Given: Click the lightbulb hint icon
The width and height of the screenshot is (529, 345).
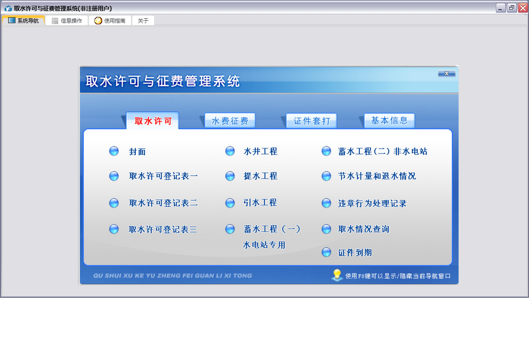Looking at the screenshot, I should (x=337, y=275).
